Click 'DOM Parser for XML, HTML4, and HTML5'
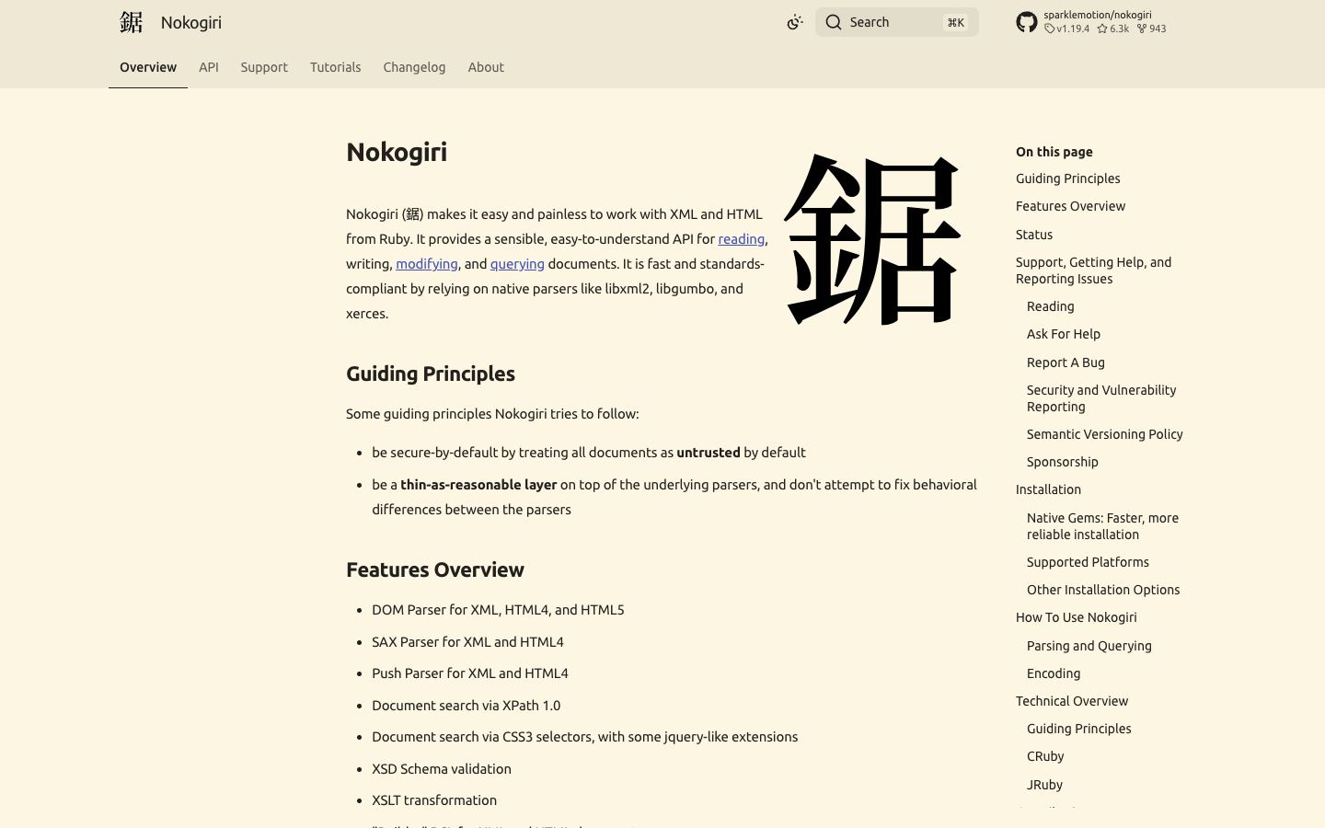Screen dimensions: 1325x828 pyautogui.click(x=498, y=610)
